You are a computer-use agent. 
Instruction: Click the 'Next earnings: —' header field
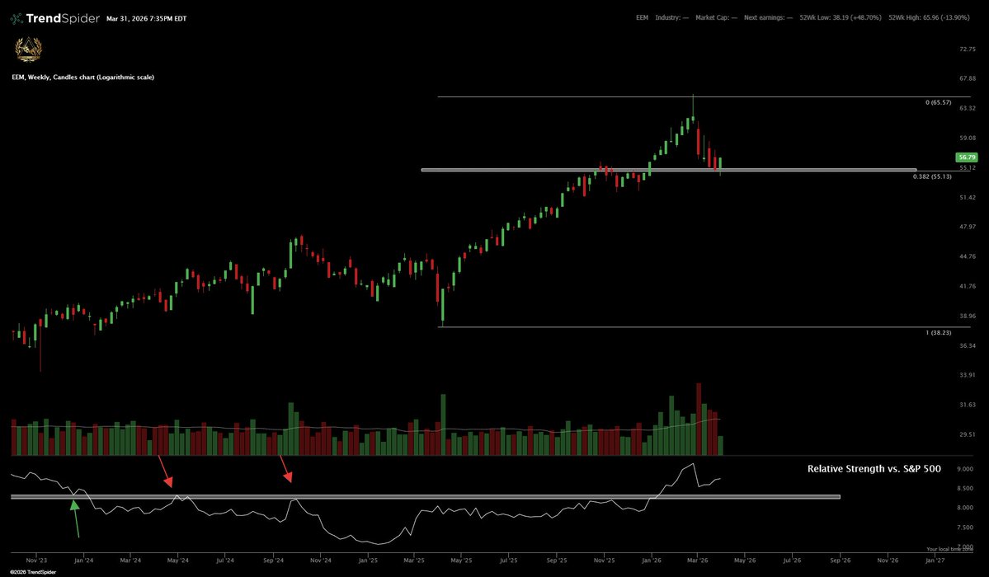point(768,17)
